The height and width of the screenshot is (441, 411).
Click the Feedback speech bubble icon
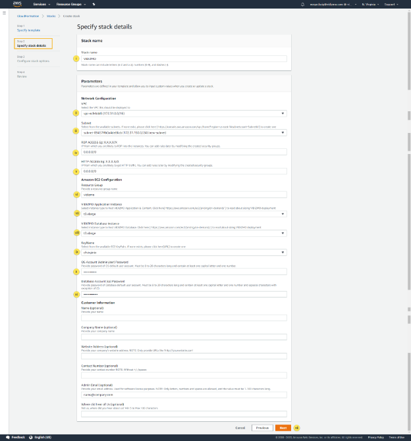coord(6,437)
